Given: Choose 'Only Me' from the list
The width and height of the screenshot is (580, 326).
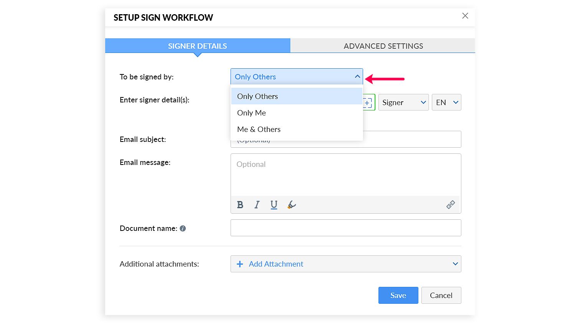Looking at the screenshot, I should tap(251, 113).
